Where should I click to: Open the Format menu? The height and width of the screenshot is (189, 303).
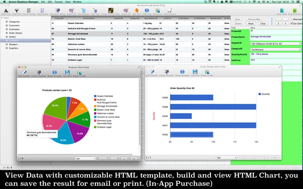pyautogui.click(x=58, y=2)
